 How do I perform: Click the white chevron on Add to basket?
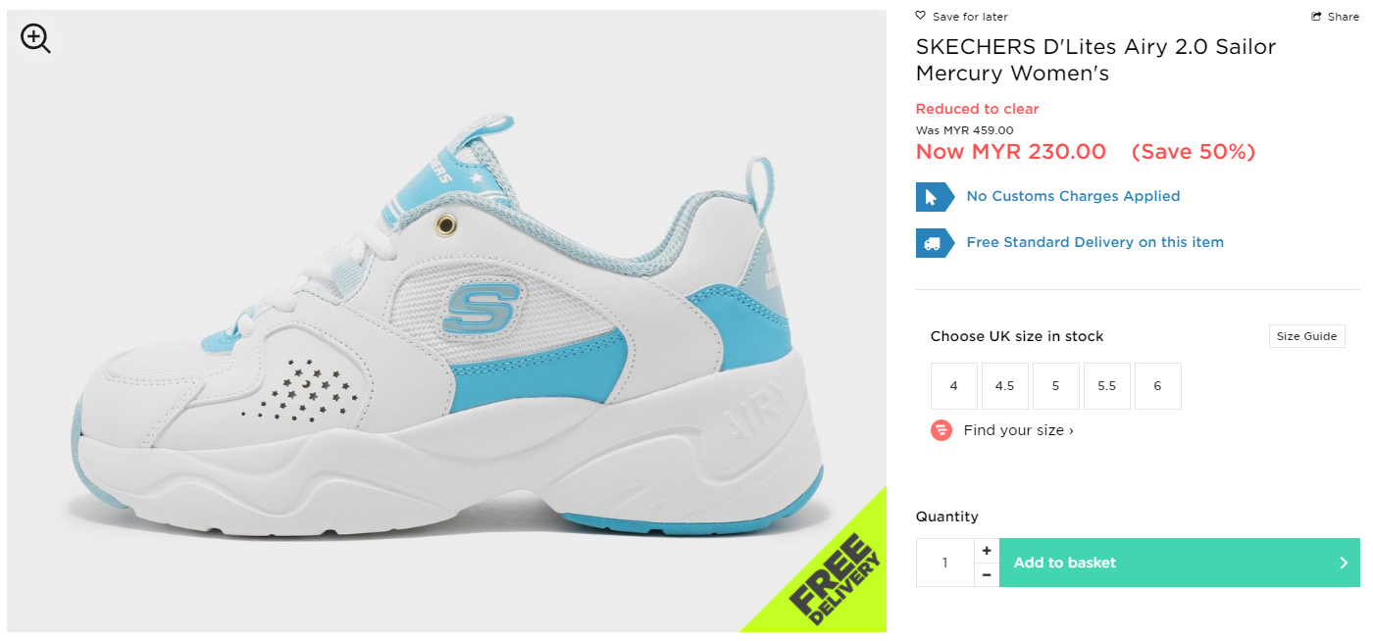1345,563
